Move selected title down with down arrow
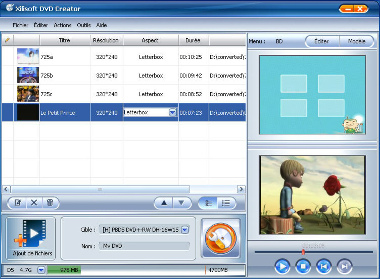The width and height of the screenshot is (380, 279). pyautogui.click(x=181, y=203)
